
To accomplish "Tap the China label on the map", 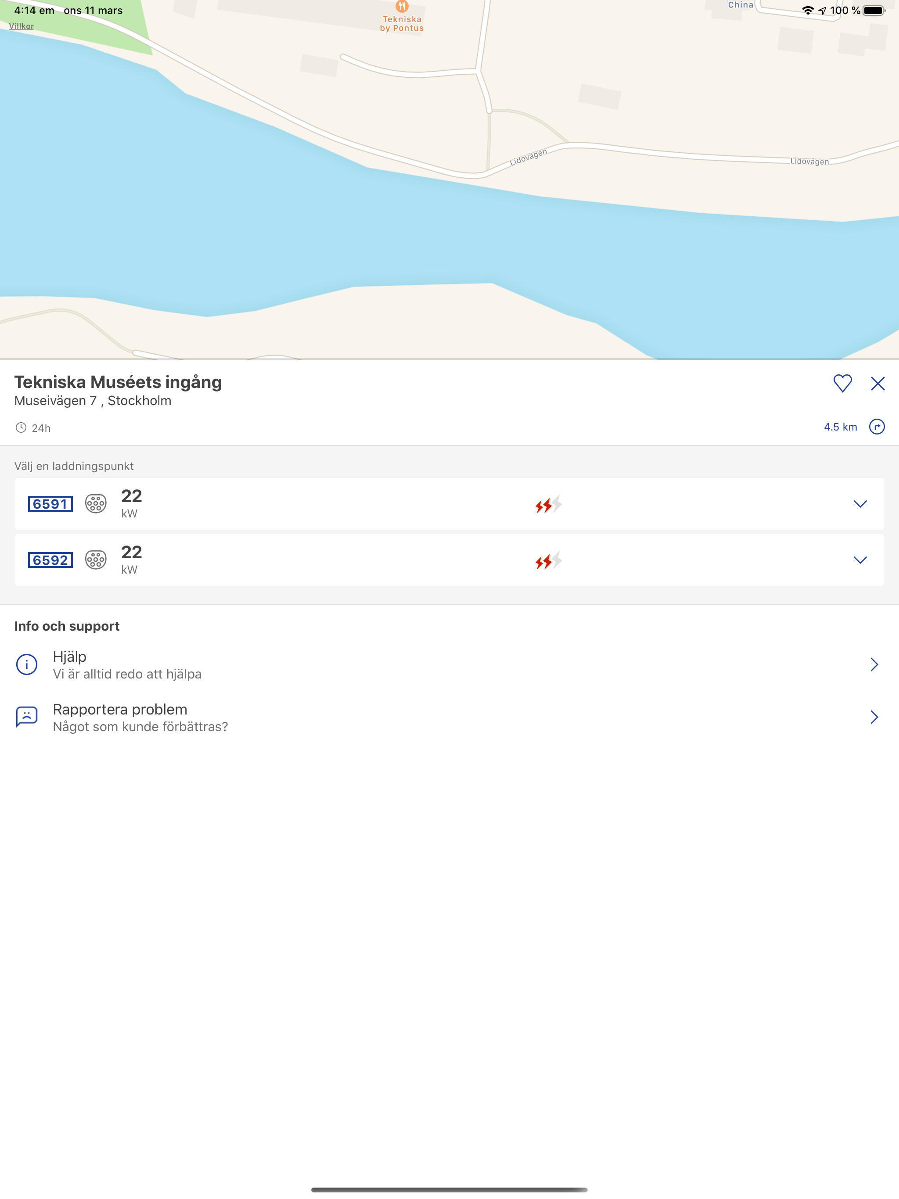I will [x=740, y=5].
